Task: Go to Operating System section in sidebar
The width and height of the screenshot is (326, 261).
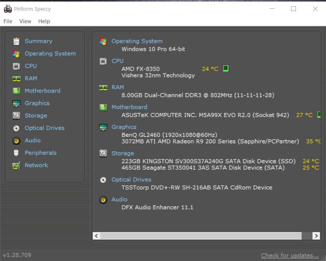Action: click(50, 54)
